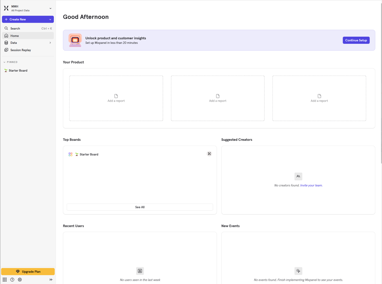The image size is (382, 284).
Task: Collapse the sidebar with arrow icon
Action: 51,279
